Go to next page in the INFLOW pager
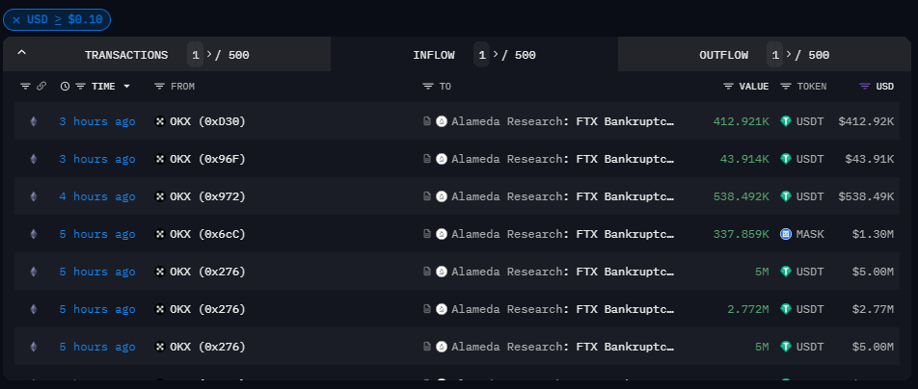The image size is (918, 389). pos(496,55)
